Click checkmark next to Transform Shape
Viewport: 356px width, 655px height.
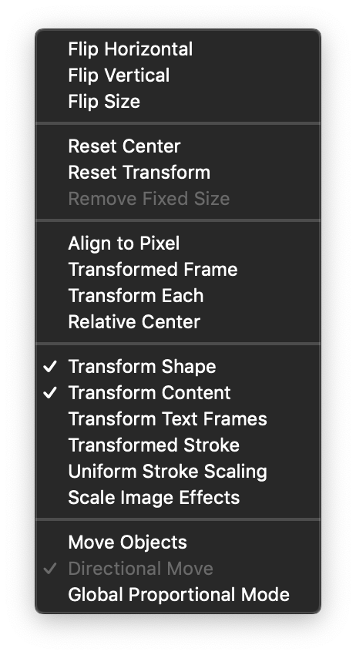pos(50,367)
